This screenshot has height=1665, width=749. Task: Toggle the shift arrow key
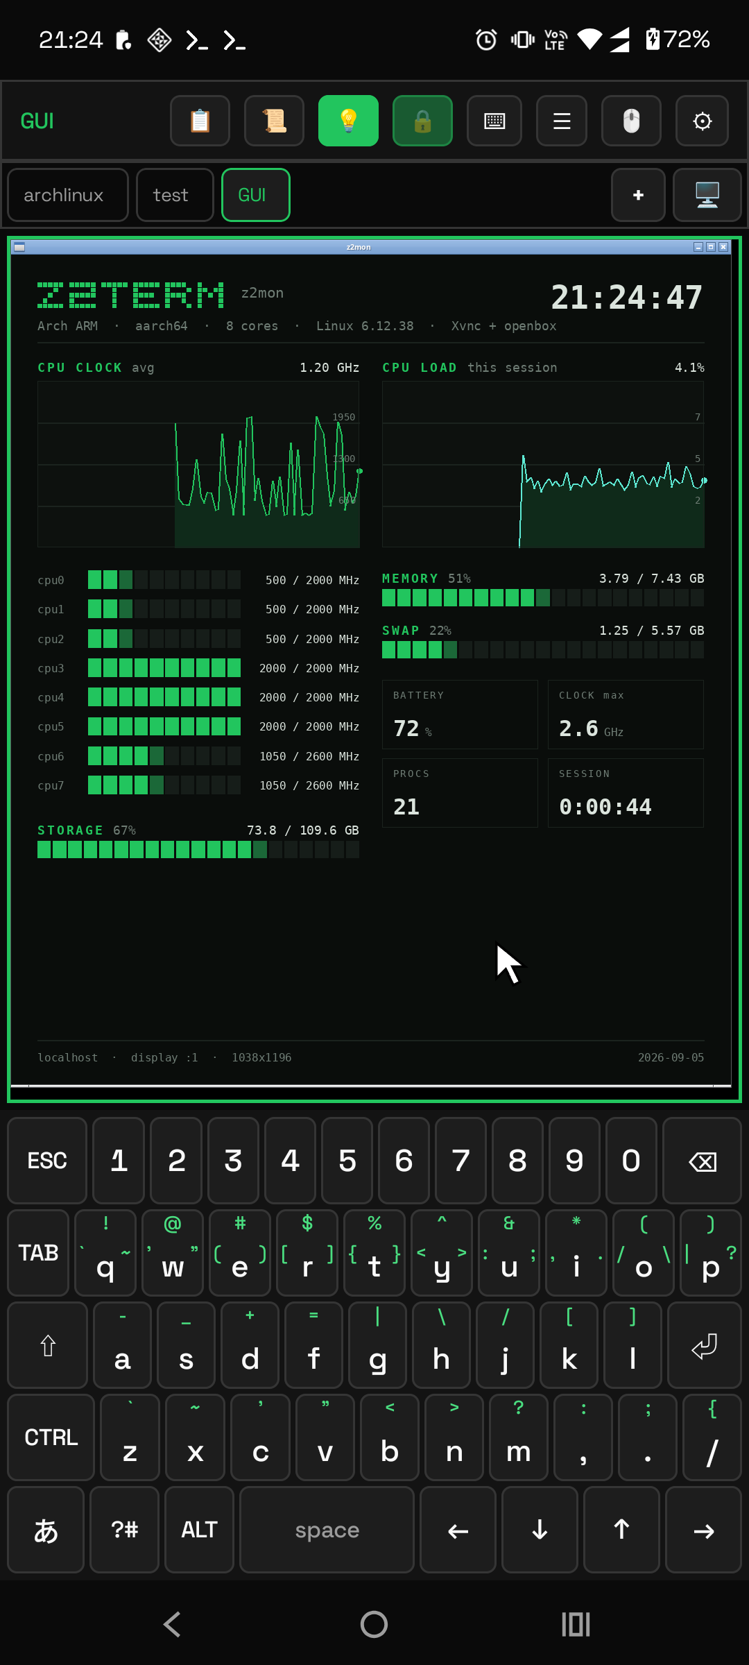point(47,1344)
